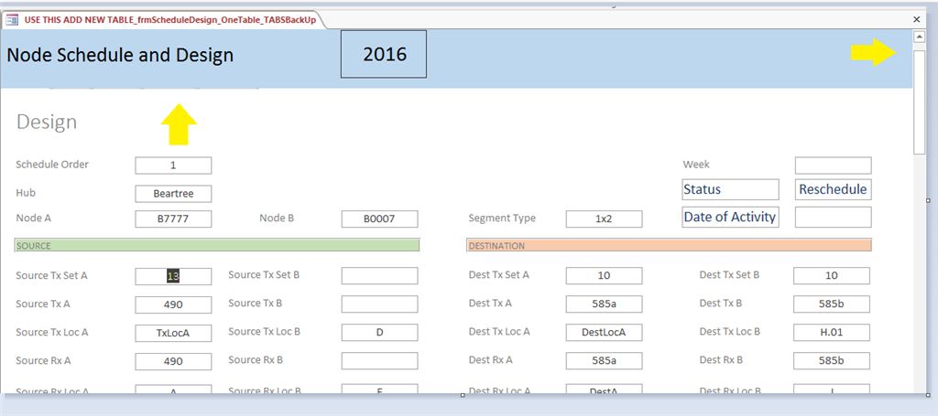Click the empty Source Tx Set B field
Viewport: 938px width, 416px height.
coord(380,276)
